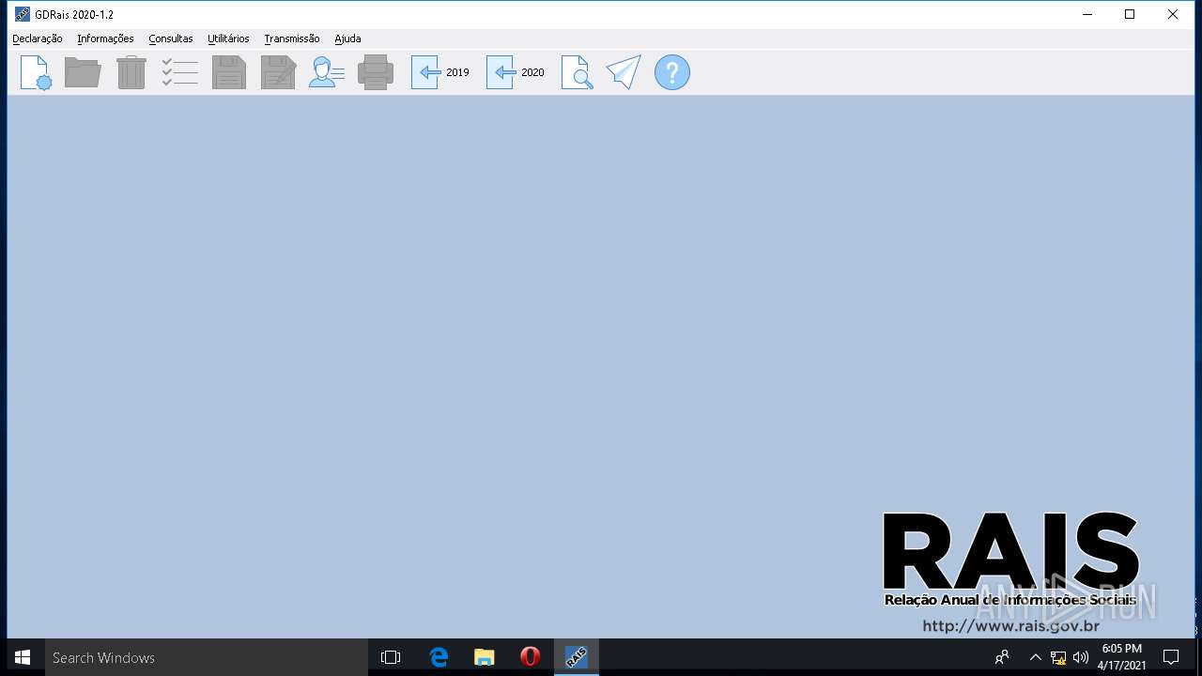1202x676 pixels.
Task: Click the volume speaker tray icon
Action: [x=1081, y=657]
